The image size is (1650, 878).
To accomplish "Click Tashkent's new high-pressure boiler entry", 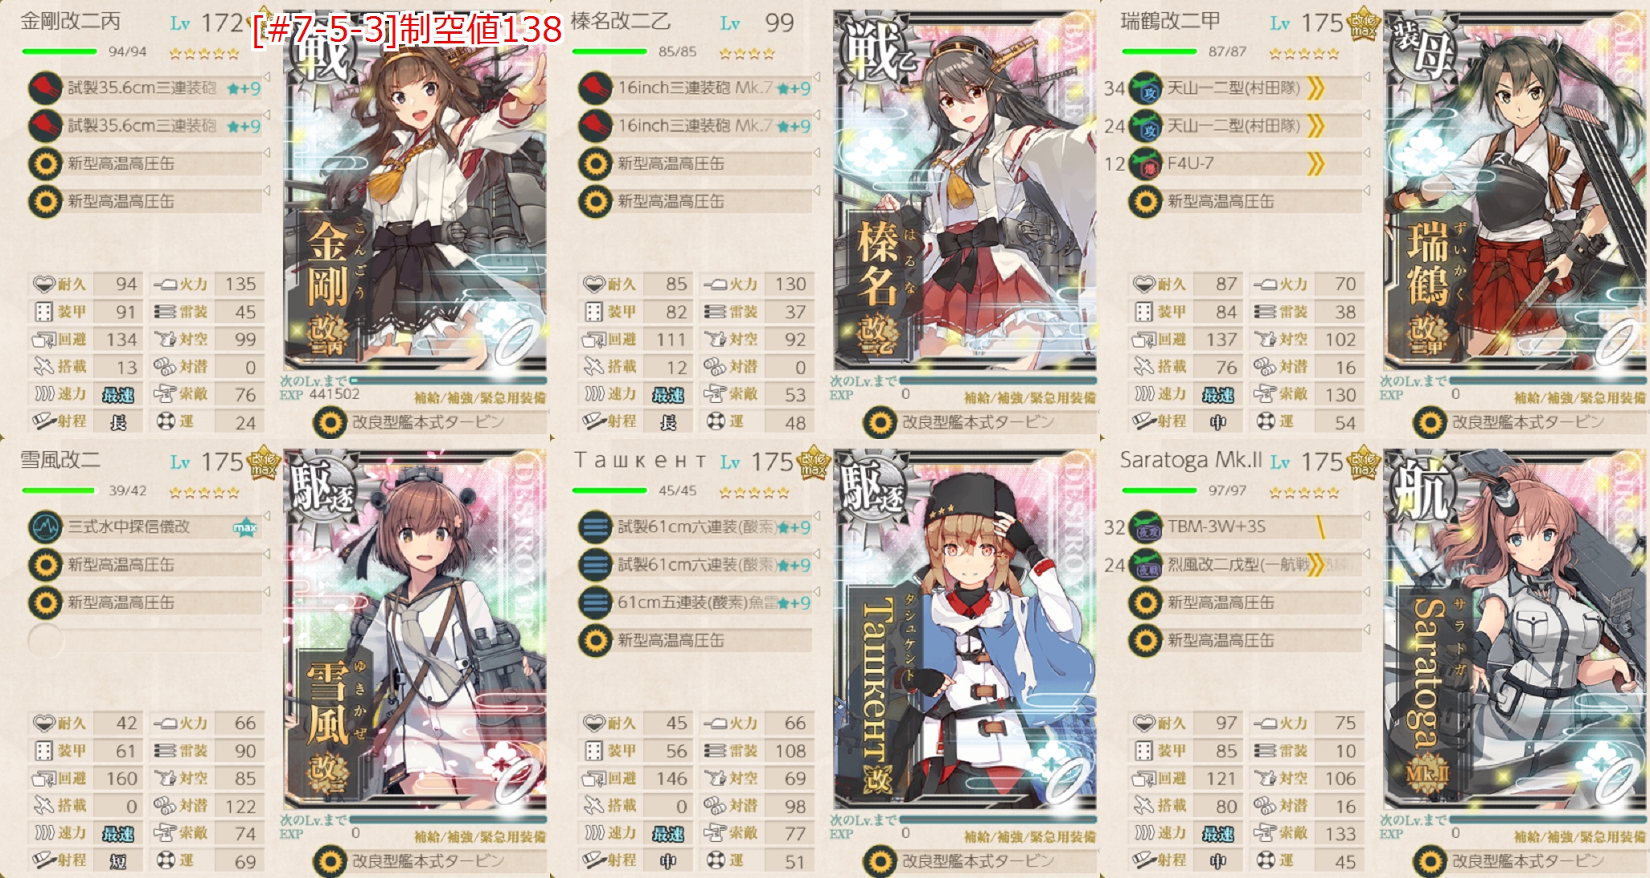I will click(x=695, y=640).
